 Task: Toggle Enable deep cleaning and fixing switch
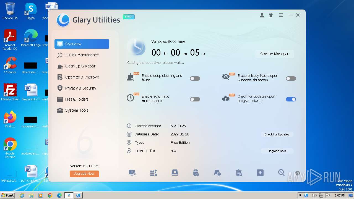coord(195,78)
